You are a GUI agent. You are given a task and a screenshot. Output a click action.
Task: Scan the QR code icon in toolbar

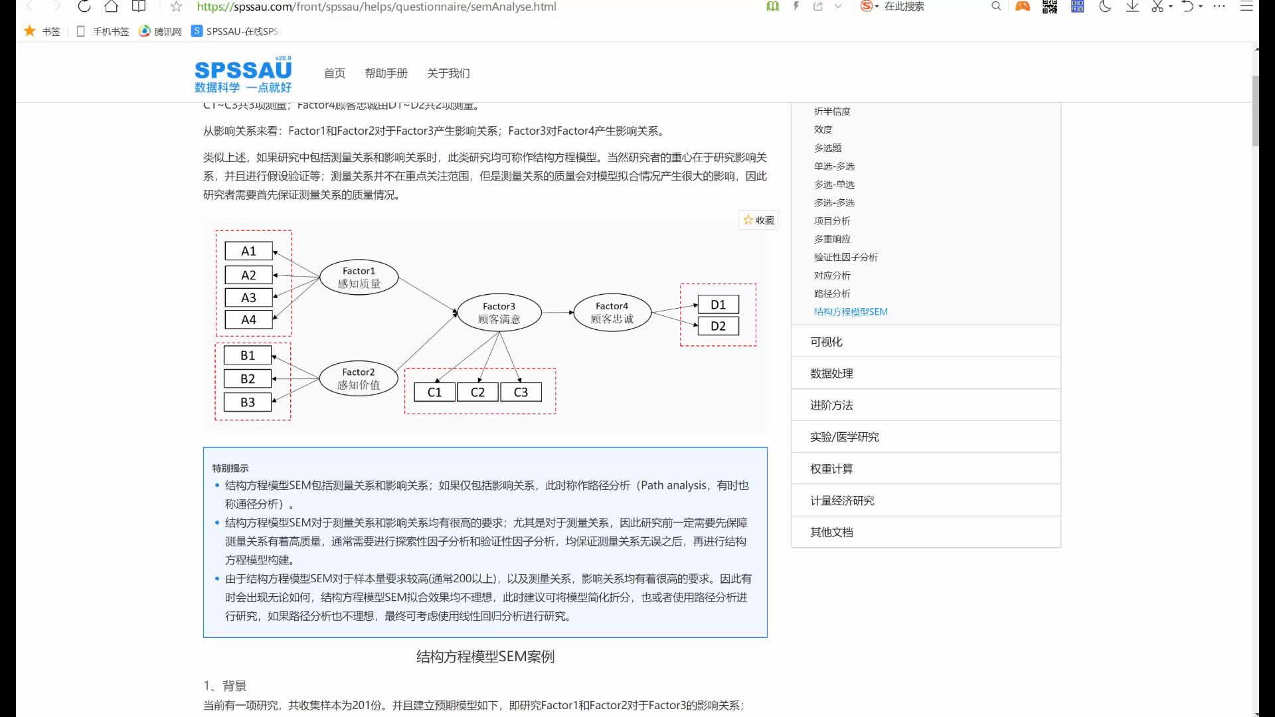(x=1049, y=7)
